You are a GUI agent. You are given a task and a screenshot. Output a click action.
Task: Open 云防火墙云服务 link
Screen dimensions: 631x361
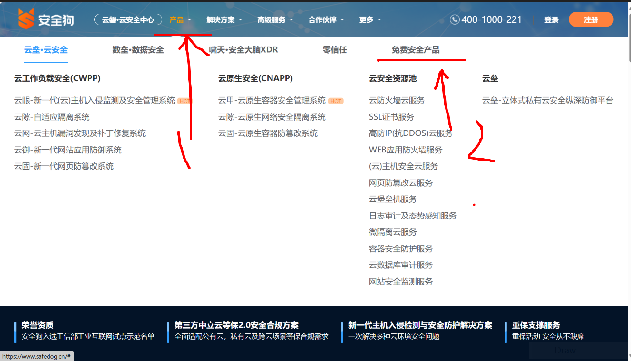point(397,101)
